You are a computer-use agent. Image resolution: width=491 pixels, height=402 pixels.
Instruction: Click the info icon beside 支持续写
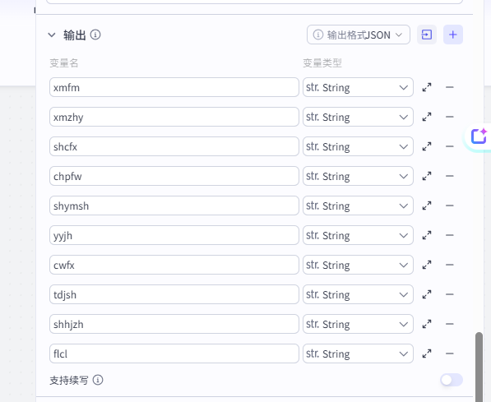(x=98, y=380)
